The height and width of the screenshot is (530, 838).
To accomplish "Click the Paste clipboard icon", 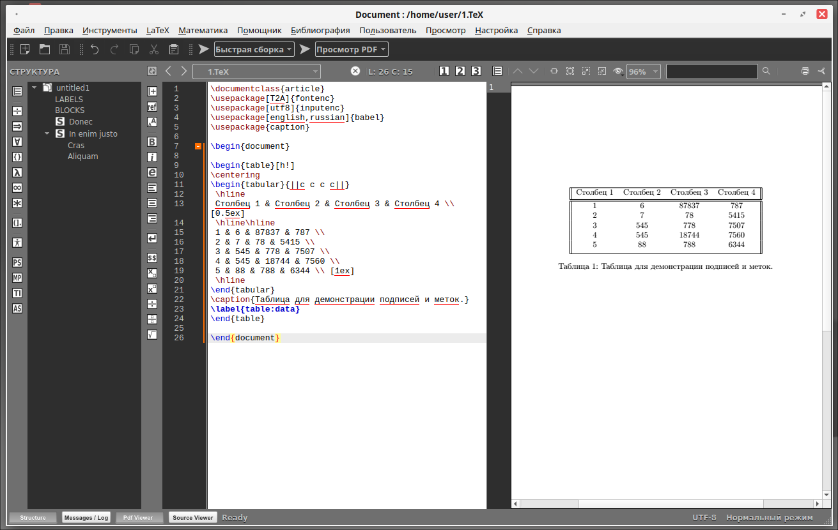I will point(174,49).
